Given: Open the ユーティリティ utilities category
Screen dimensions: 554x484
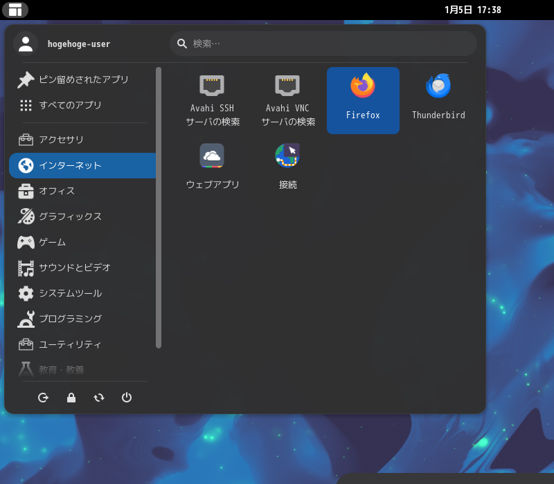Looking at the screenshot, I should (x=82, y=344).
